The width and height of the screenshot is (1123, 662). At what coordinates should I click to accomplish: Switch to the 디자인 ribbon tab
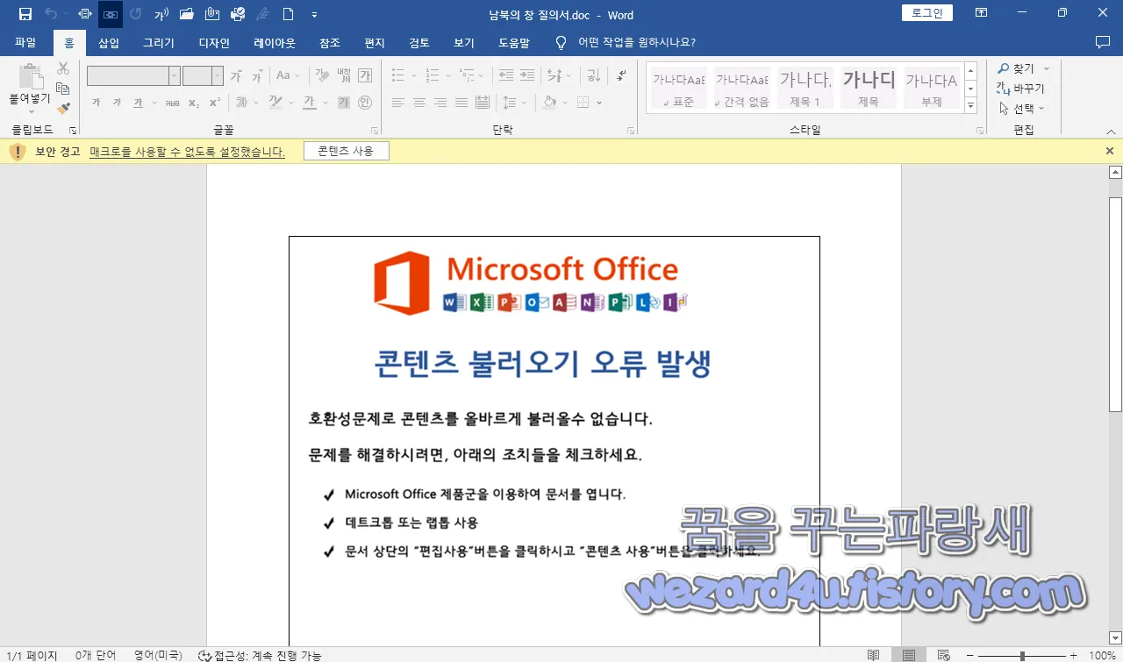click(214, 42)
